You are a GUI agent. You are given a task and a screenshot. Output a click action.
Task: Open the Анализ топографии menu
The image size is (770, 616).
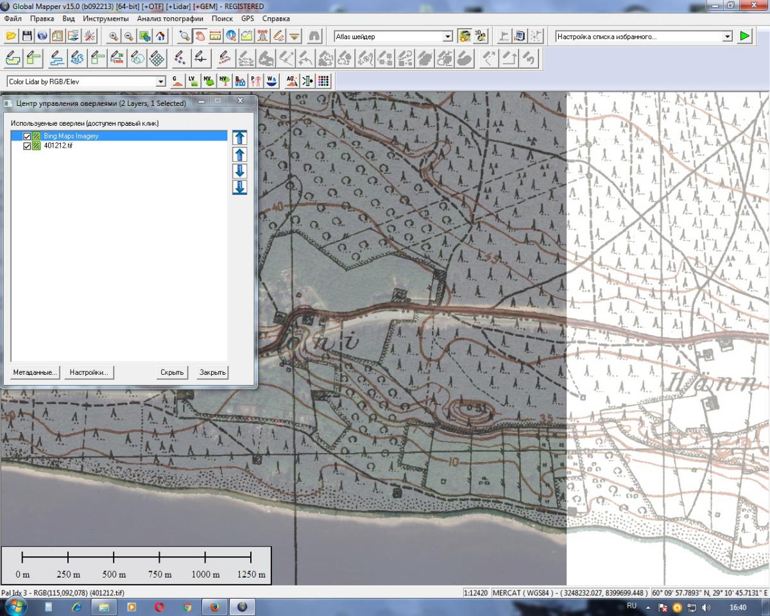click(x=170, y=19)
